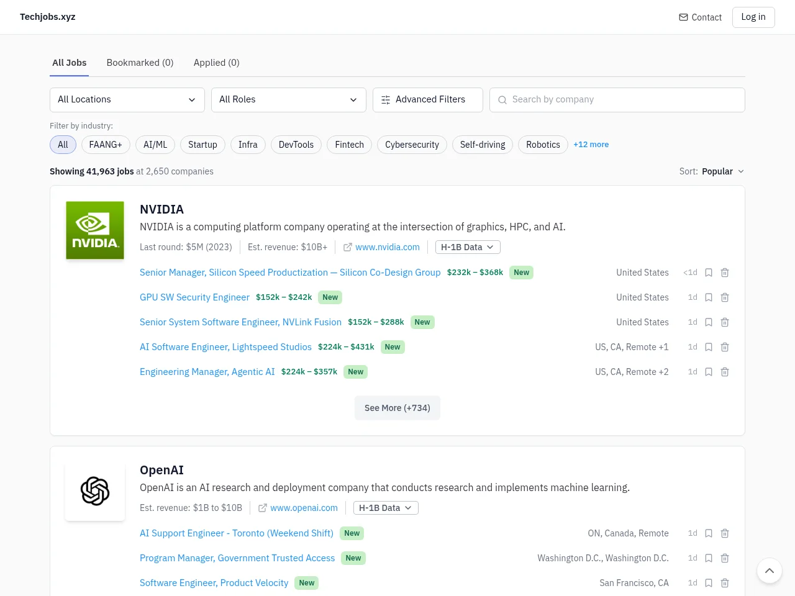Viewport: 795px width, 596px height.
Task: Toggle the AI/ML industry filter
Action: click(x=155, y=145)
